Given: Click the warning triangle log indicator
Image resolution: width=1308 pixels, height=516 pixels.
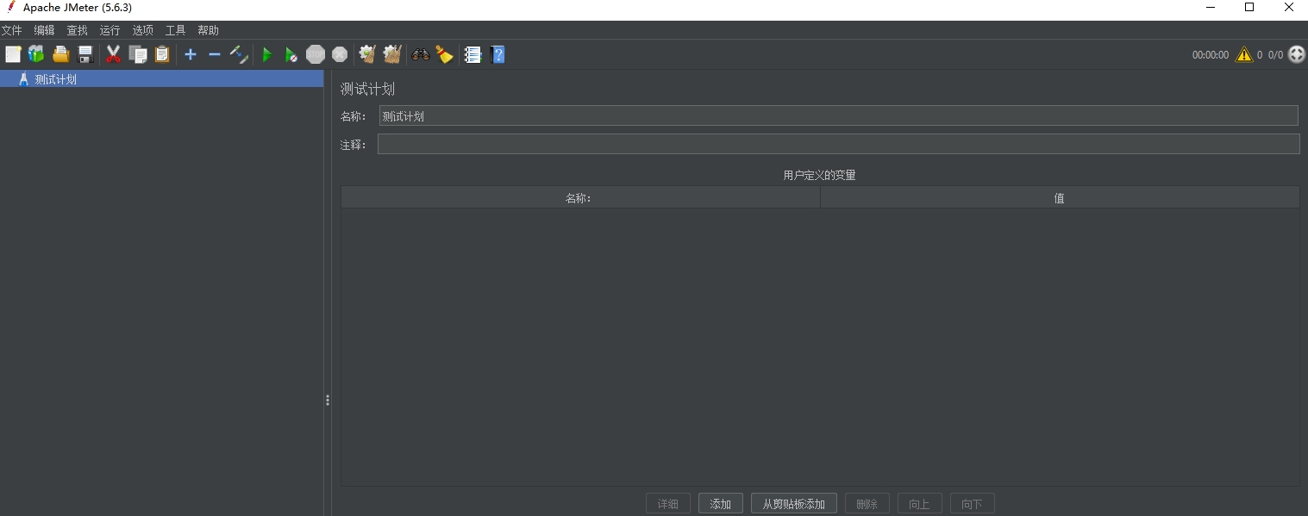Looking at the screenshot, I should point(1243,54).
